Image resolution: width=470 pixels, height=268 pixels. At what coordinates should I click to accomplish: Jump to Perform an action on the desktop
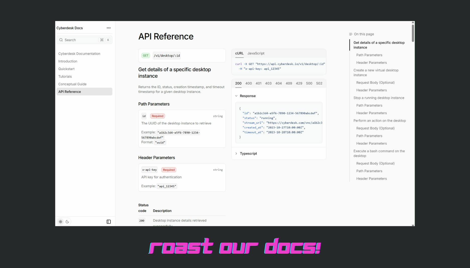[x=380, y=121]
